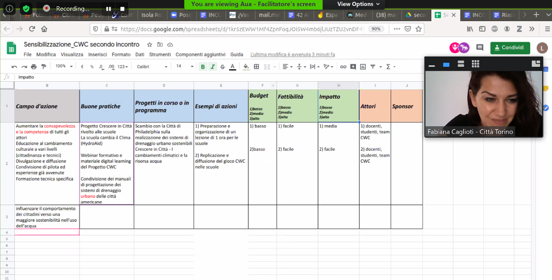Open text wrapping dropdown
552x280 pixels.
(x=314, y=66)
